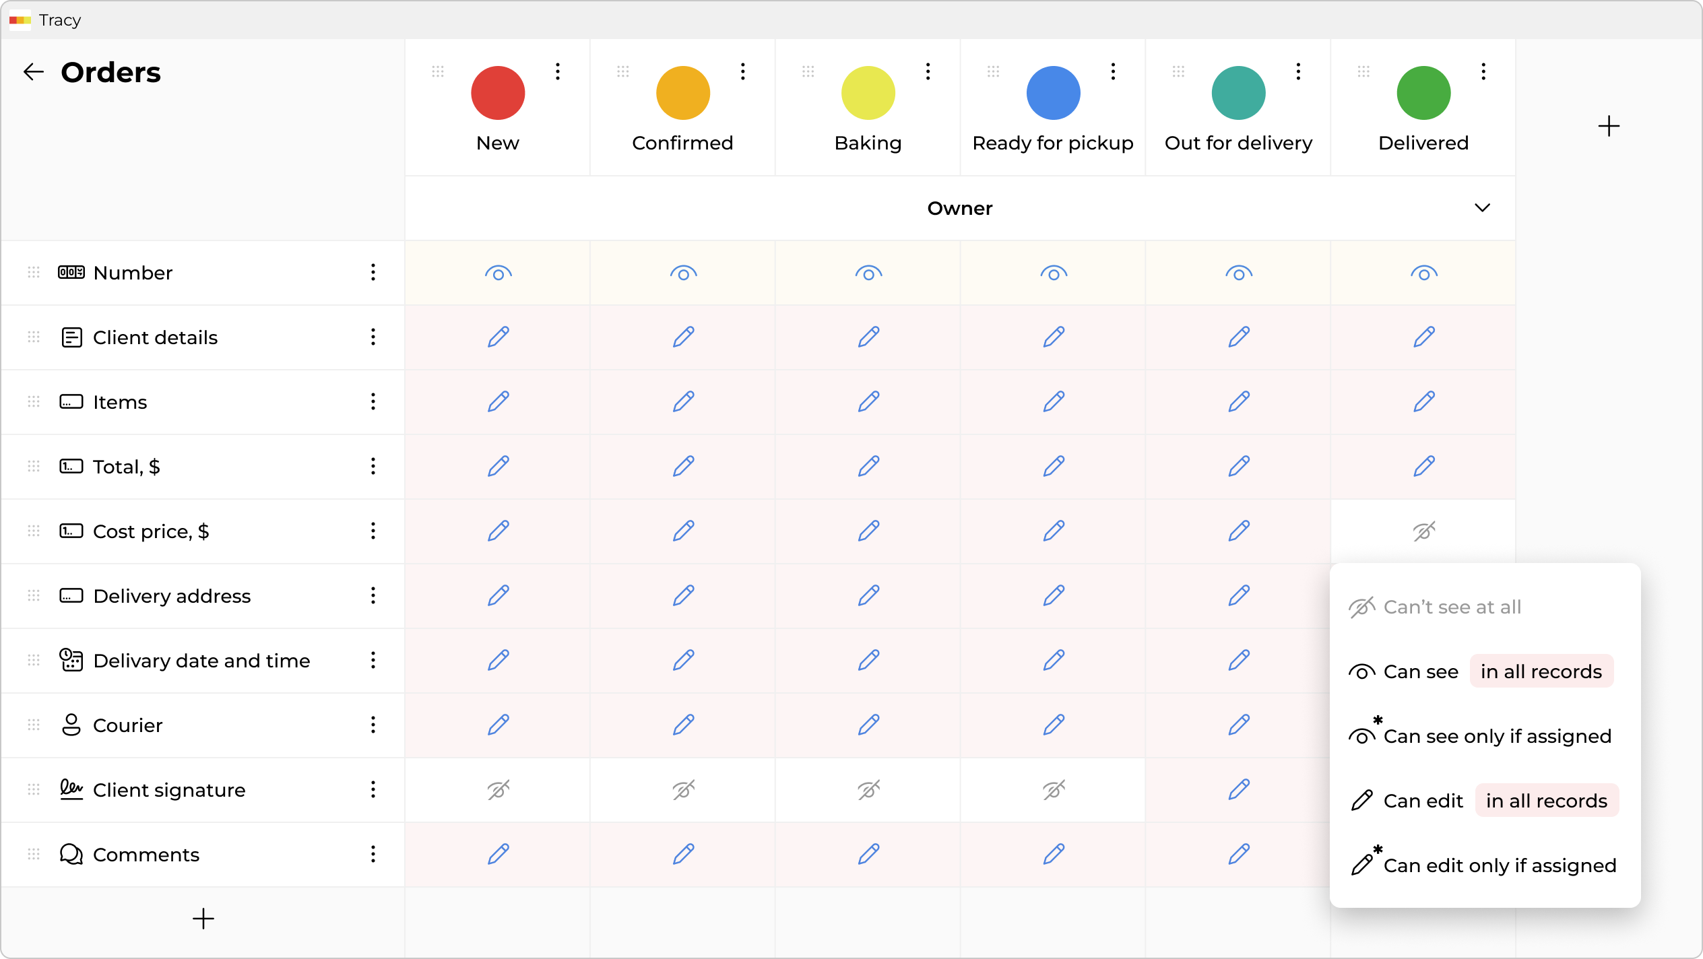Viewport: 1703px width, 959px height.
Task: Open the kebab menu for the Delivered status
Action: [1483, 72]
